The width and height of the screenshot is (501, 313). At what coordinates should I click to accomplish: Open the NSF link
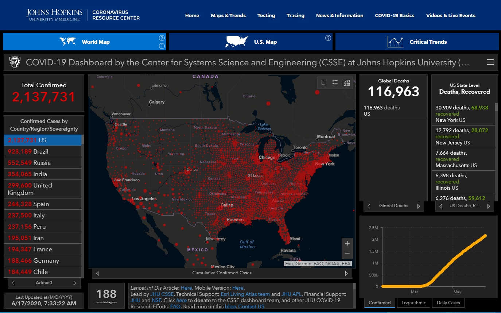coord(156,300)
